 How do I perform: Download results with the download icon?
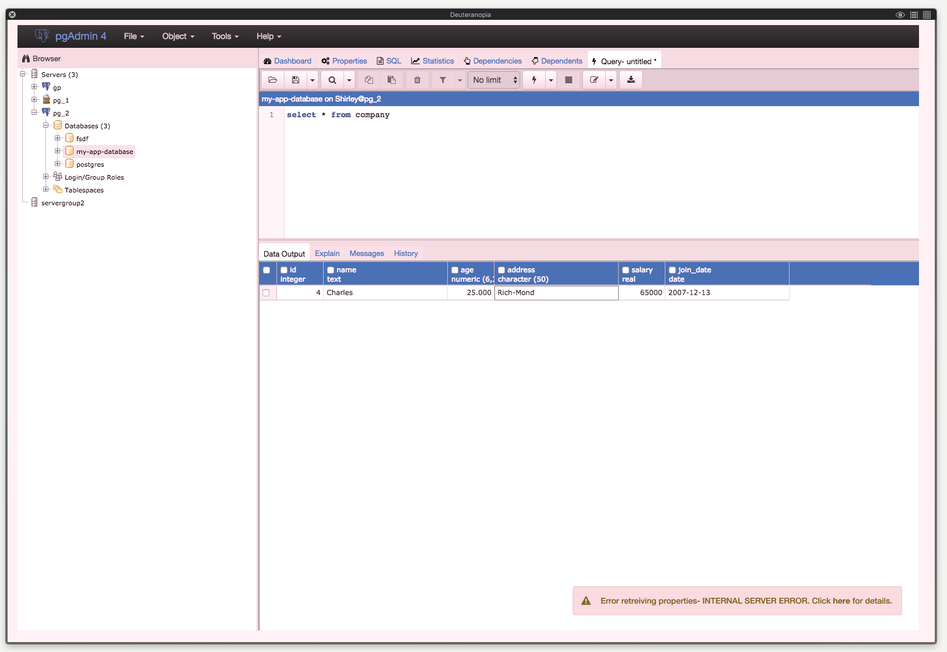(631, 80)
